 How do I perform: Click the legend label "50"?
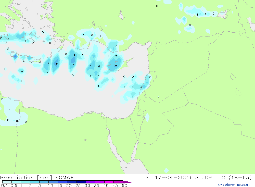125,185
